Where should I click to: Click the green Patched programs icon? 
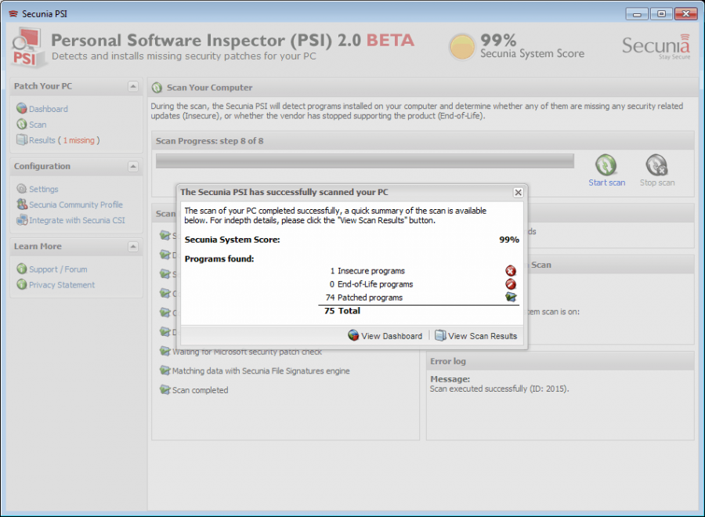pyautogui.click(x=511, y=297)
